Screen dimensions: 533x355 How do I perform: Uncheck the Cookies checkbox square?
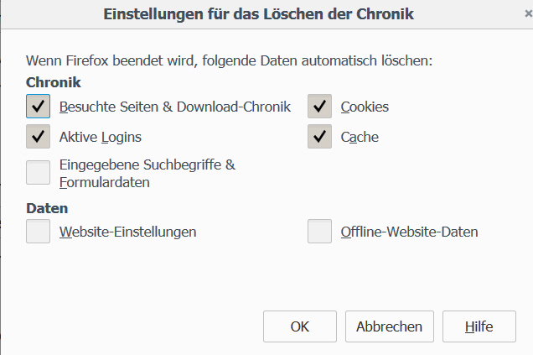[x=319, y=107]
